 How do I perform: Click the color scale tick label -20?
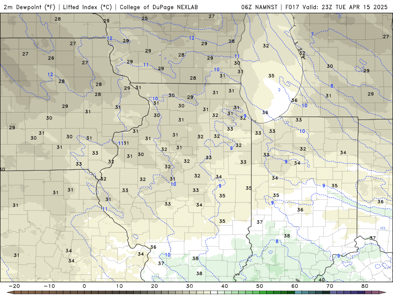tap(14, 286)
